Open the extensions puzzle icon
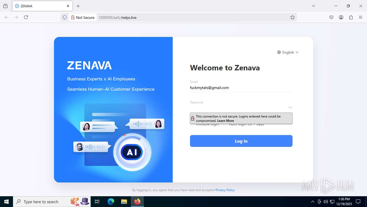 [351, 17]
